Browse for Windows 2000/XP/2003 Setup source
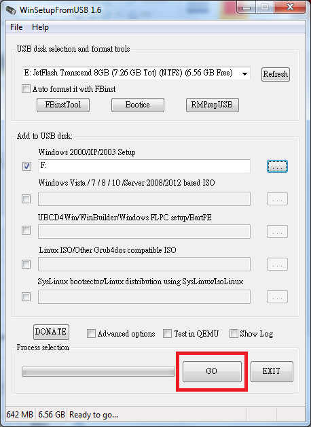This screenshot has width=311, height=427. pyautogui.click(x=277, y=166)
